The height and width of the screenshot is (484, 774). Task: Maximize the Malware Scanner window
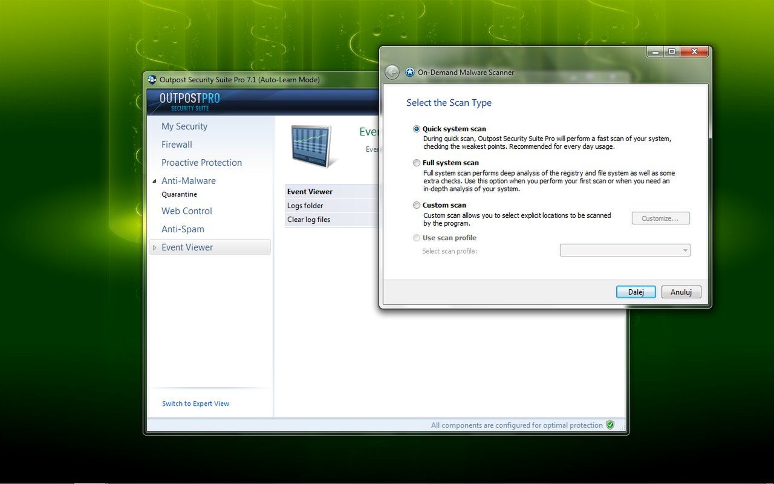672,52
